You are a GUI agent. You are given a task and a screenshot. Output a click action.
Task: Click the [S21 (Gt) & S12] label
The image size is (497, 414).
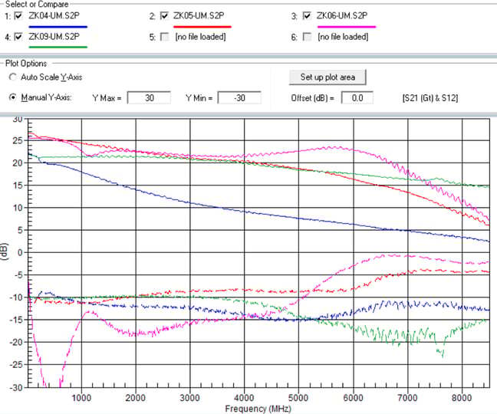click(436, 98)
